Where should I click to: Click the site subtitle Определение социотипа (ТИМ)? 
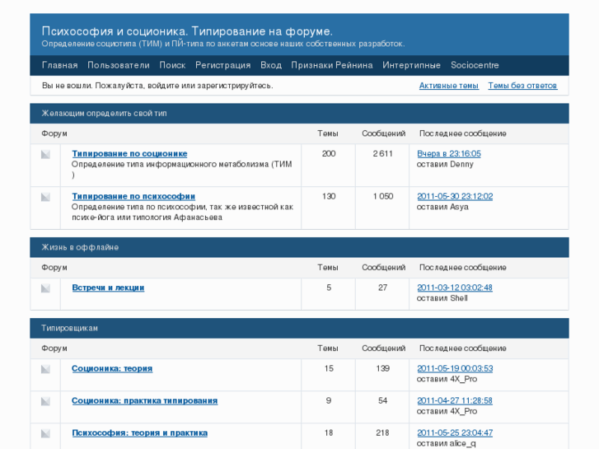(x=223, y=44)
